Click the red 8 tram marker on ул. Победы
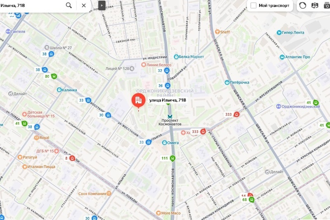 point(70,158)
